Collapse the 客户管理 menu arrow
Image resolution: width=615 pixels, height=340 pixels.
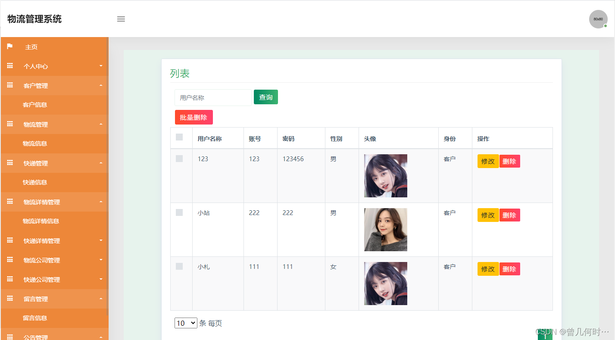click(x=101, y=85)
